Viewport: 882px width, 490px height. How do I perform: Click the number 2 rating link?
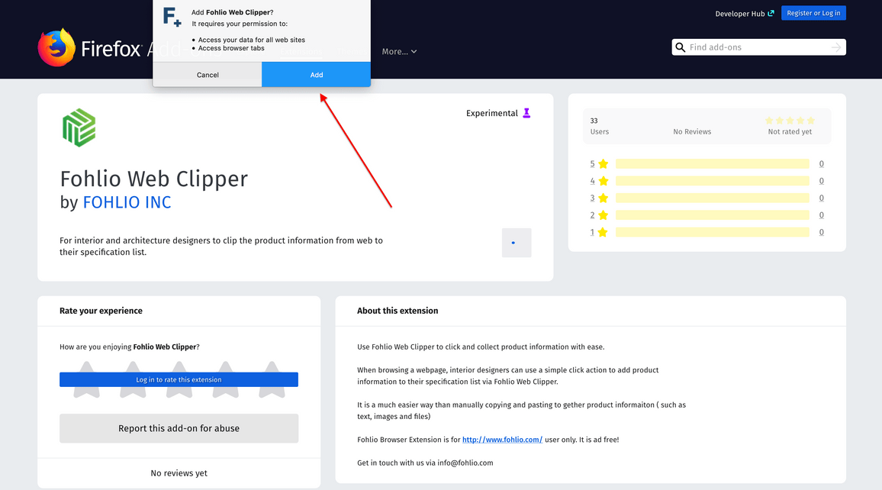592,215
